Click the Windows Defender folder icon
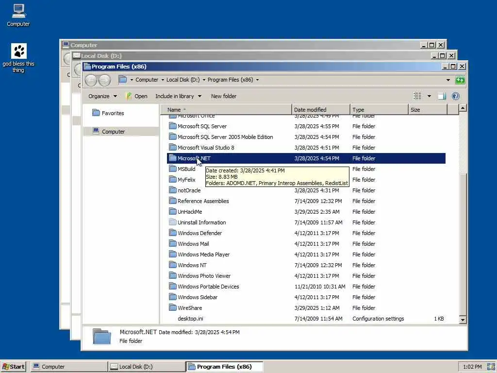Image resolution: width=497 pixels, height=373 pixels. tap(172, 233)
